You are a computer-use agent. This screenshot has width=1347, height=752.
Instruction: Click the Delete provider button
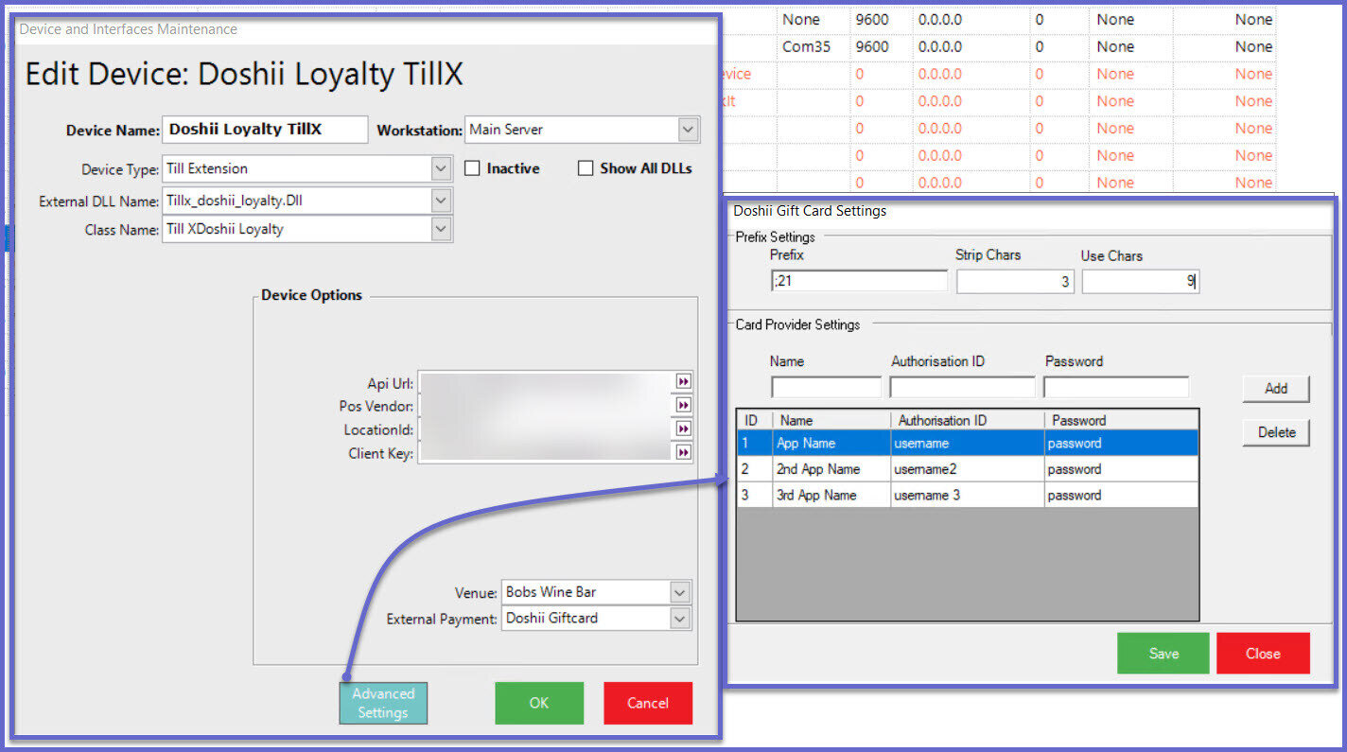(x=1276, y=432)
